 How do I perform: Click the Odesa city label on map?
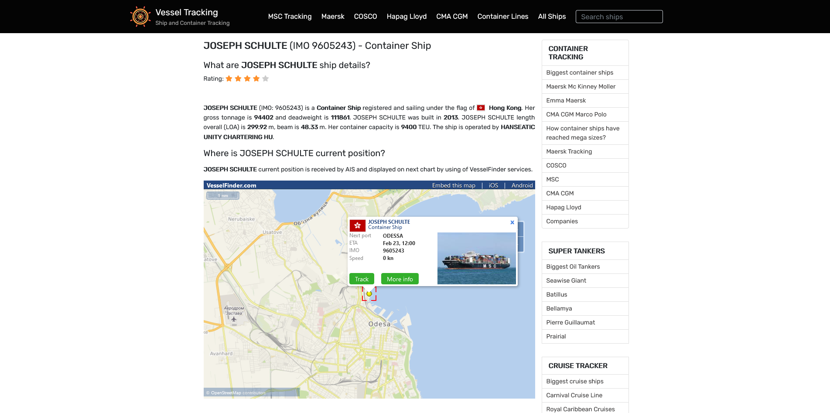(x=379, y=324)
